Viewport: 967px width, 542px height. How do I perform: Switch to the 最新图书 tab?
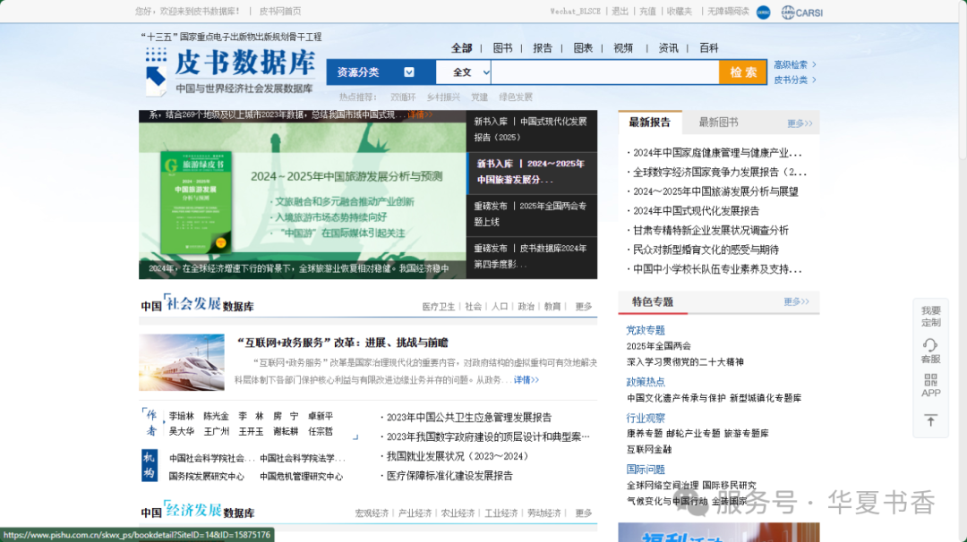point(718,122)
